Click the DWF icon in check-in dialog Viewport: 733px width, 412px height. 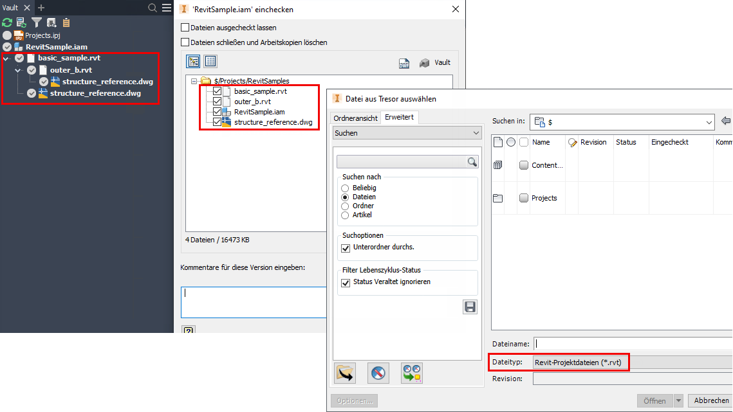coord(404,63)
